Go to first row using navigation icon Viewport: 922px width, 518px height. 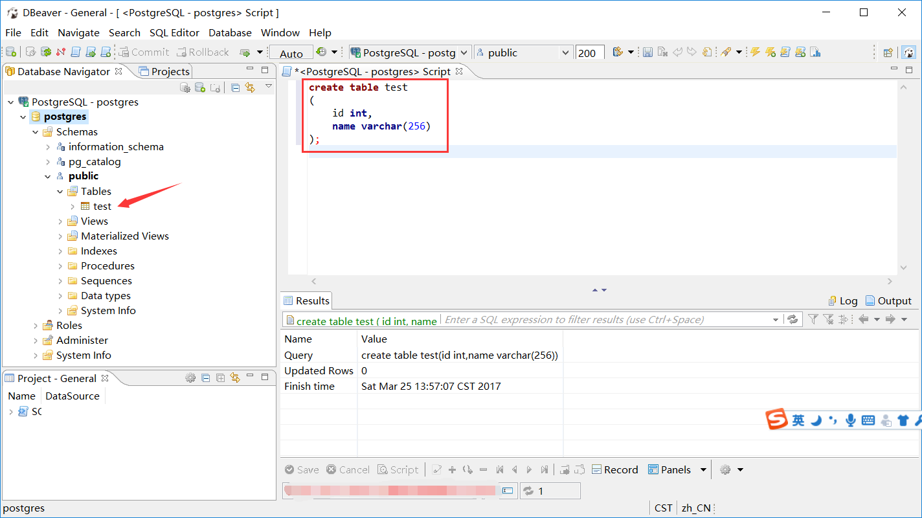point(499,469)
